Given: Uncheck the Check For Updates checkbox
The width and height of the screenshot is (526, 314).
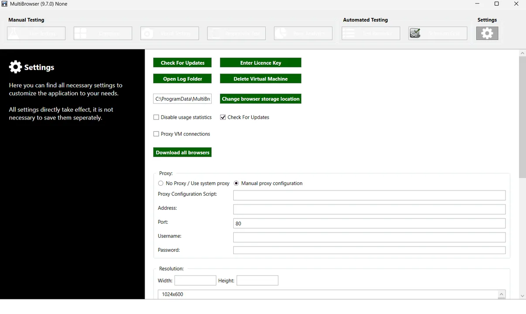Looking at the screenshot, I should 223,117.
